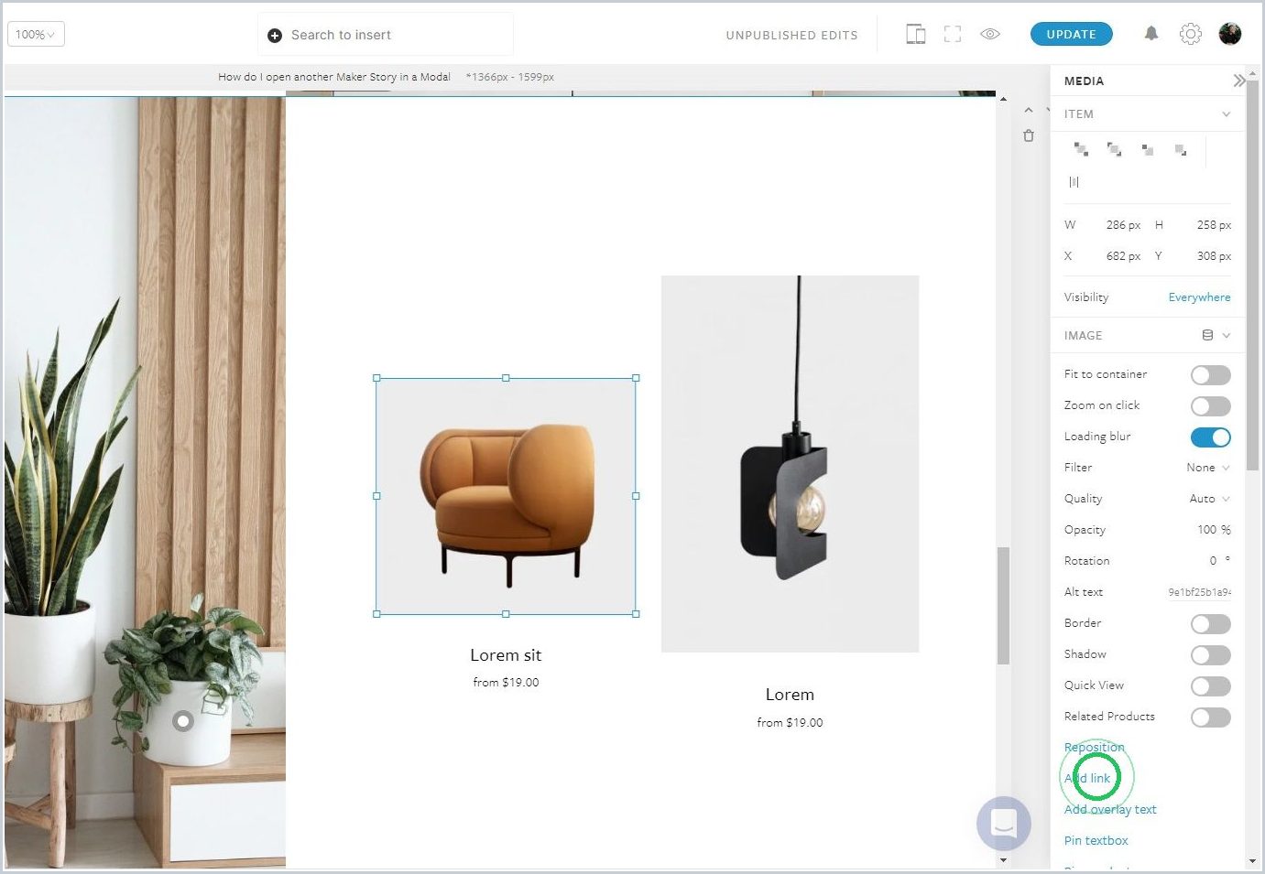
Task: Move section up with the up chevron
Action: coord(1029,110)
